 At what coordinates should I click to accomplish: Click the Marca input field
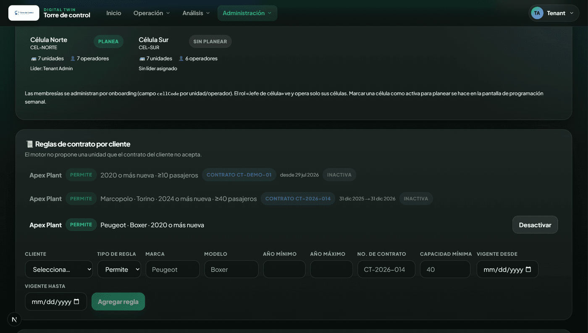[x=173, y=269]
